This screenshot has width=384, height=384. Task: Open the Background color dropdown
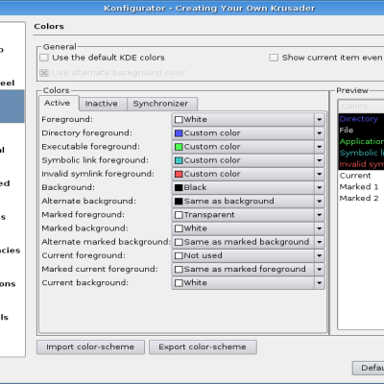tap(249, 187)
